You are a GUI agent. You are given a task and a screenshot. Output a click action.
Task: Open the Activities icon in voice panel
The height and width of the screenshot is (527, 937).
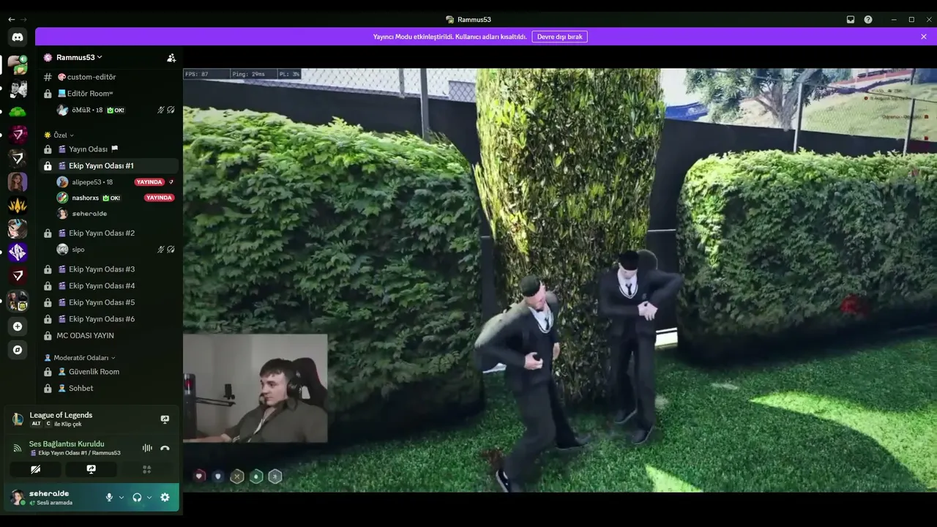pyautogui.click(x=146, y=469)
